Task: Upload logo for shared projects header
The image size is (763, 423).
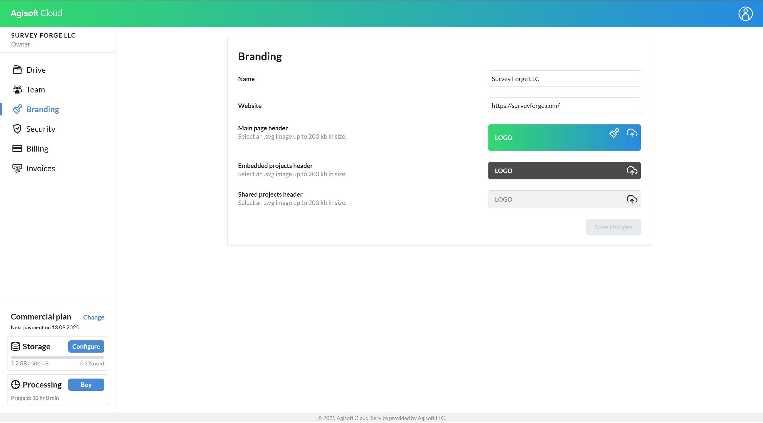Action: 632,199
